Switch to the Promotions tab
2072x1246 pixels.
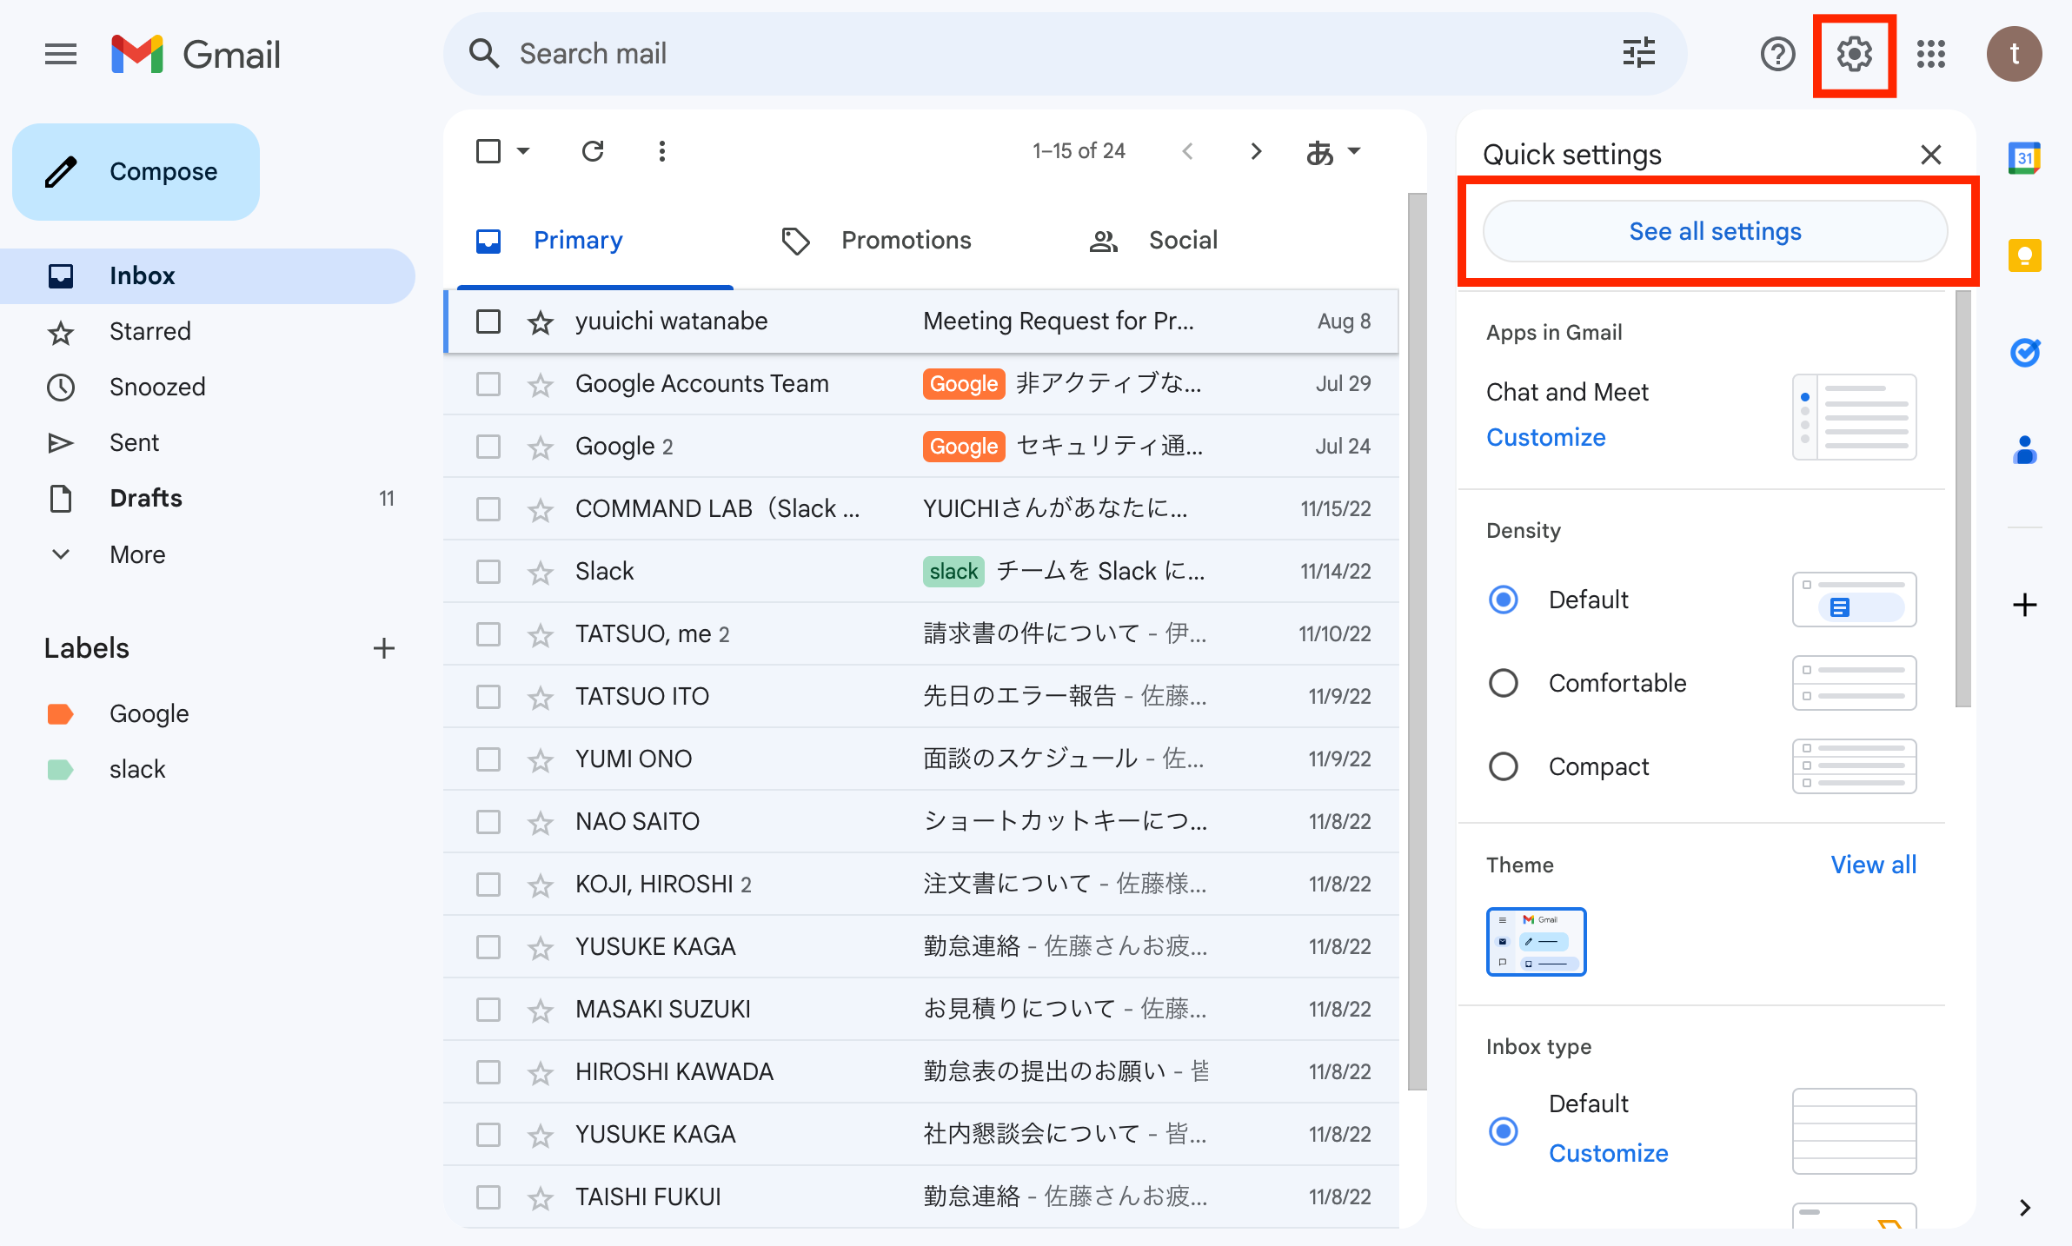pyautogui.click(x=906, y=241)
